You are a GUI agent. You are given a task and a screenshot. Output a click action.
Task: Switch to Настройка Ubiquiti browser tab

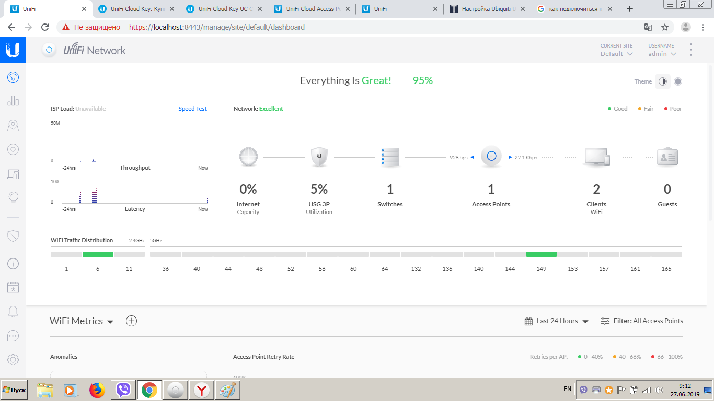[487, 9]
